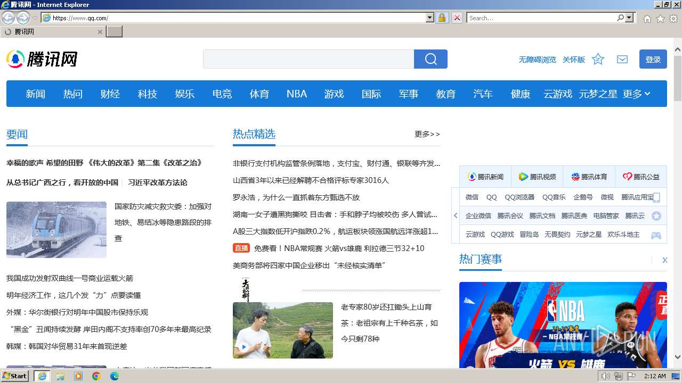Click the security lock icon in address bar

pos(442,18)
